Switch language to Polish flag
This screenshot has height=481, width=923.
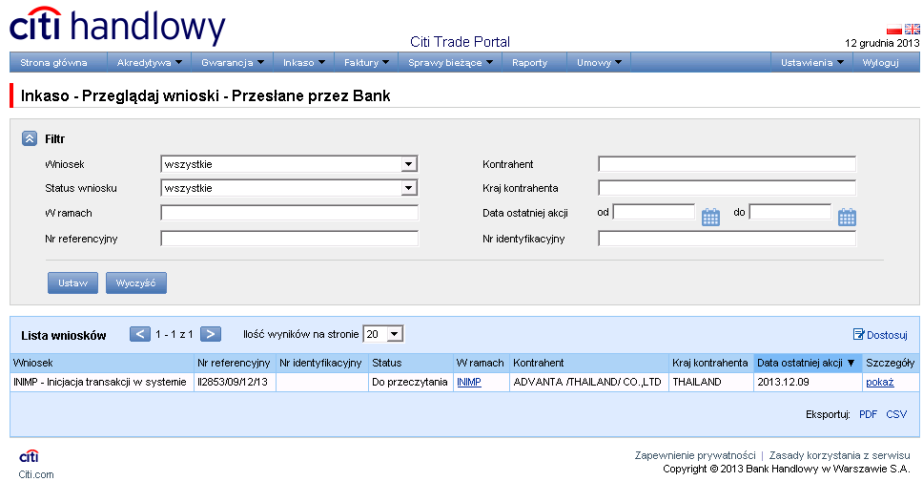click(x=894, y=29)
